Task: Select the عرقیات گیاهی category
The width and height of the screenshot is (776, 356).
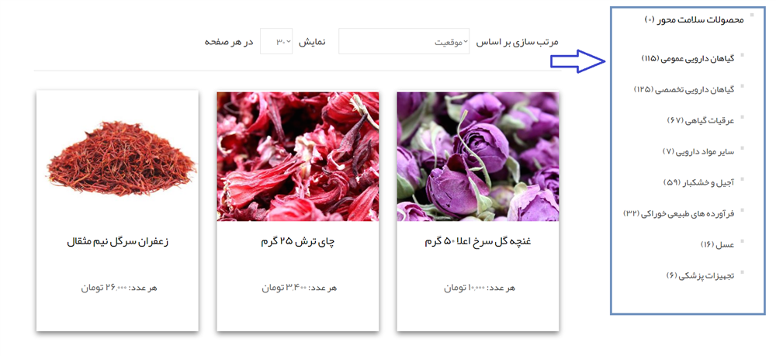Action: 701,121
